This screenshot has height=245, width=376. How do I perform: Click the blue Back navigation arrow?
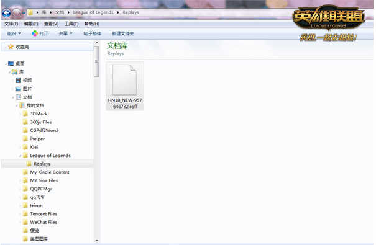6,13
